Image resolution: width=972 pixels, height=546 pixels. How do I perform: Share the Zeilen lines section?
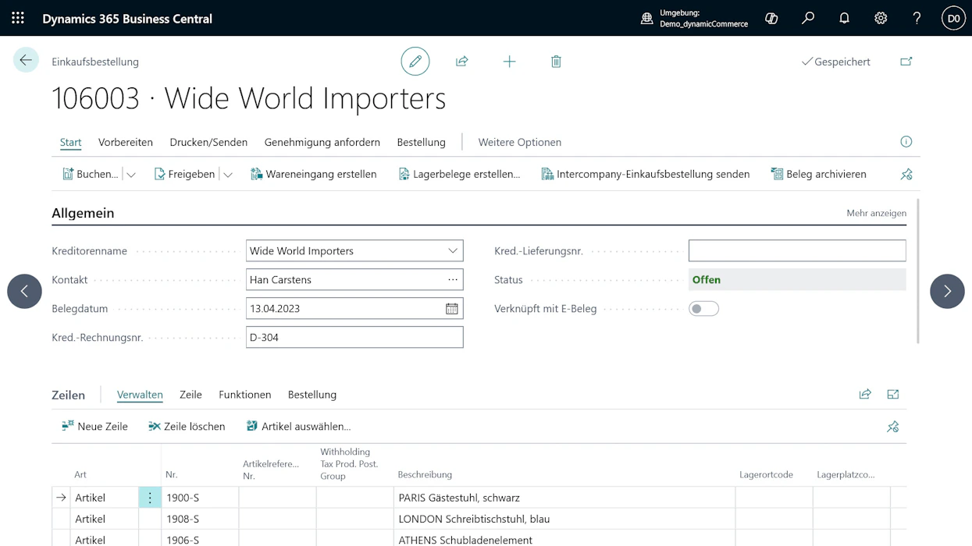(865, 395)
